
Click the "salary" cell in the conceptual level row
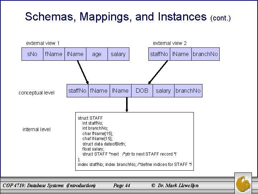coord(163,91)
